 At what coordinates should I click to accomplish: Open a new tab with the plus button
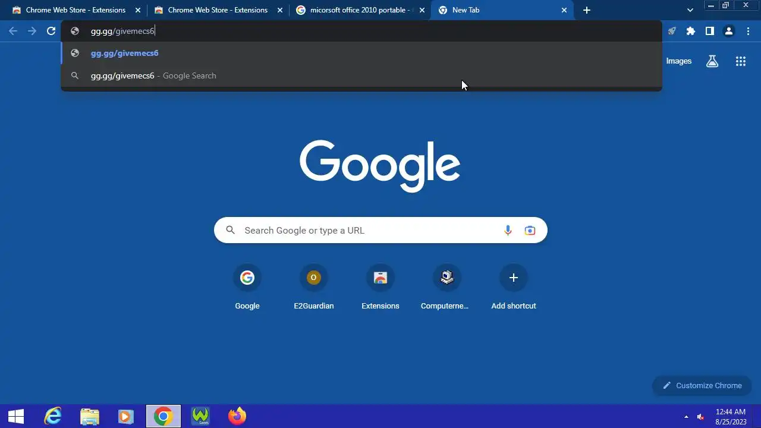(587, 10)
